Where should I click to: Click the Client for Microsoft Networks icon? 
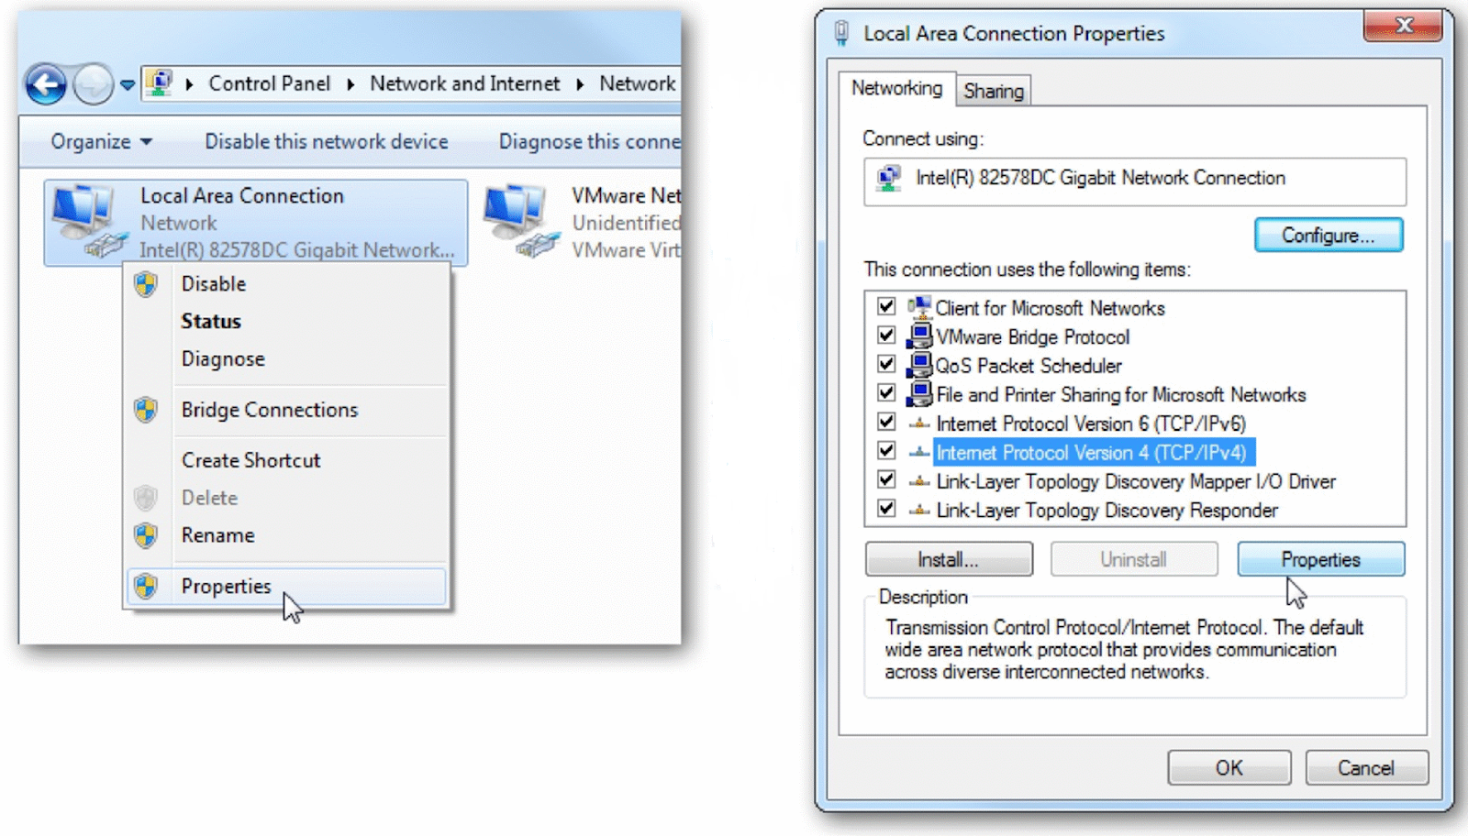pyautogui.click(x=919, y=307)
